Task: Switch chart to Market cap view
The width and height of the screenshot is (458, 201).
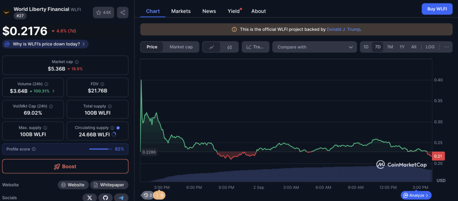Action: coord(181,47)
